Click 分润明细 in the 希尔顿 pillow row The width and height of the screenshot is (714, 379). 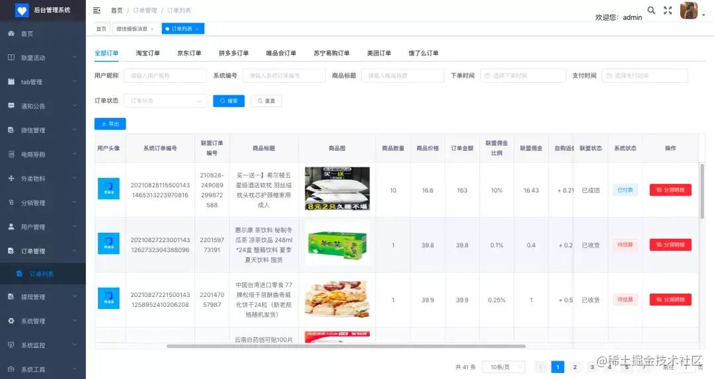tap(670, 190)
